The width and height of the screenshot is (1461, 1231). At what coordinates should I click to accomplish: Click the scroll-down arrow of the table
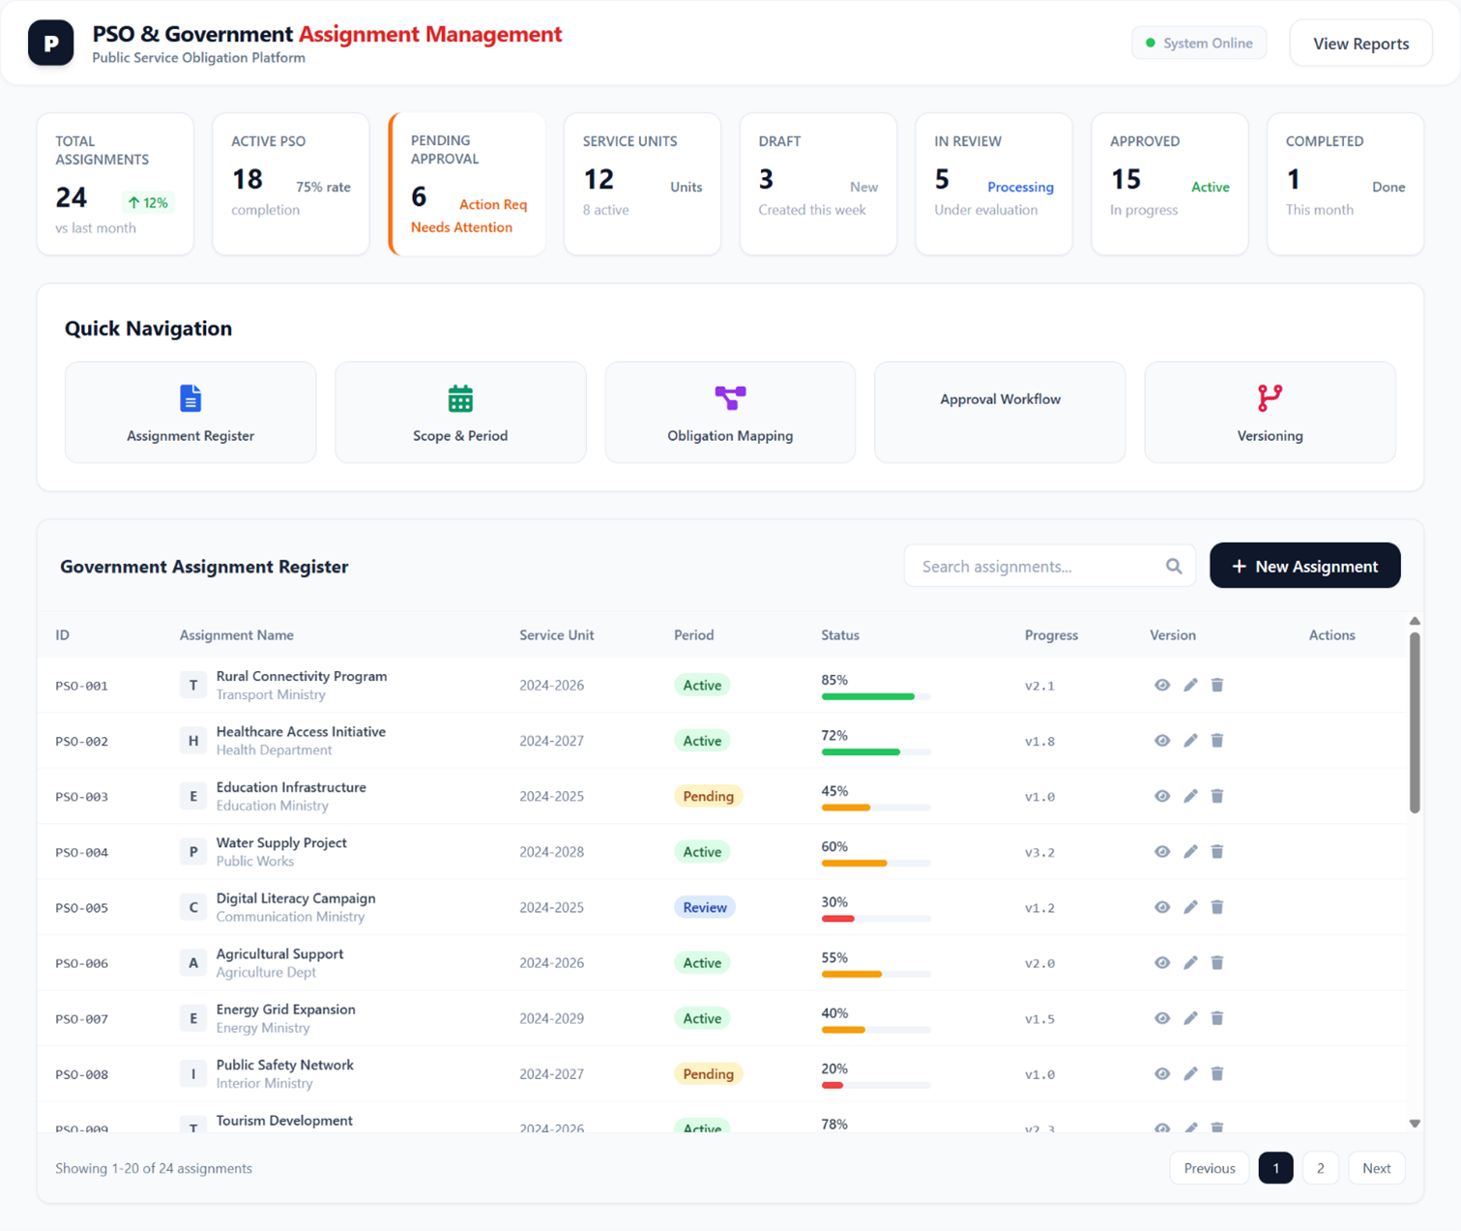pos(1415,1124)
